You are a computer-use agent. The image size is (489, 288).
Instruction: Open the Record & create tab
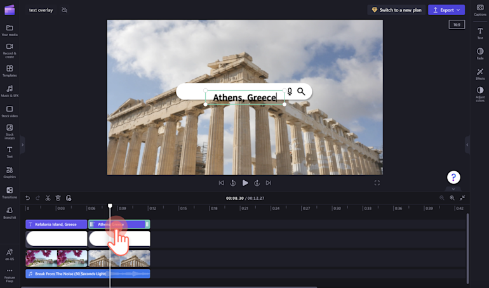(10, 51)
